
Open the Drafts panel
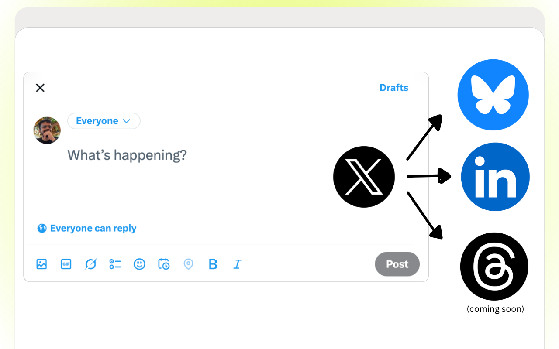click(393, 87)
